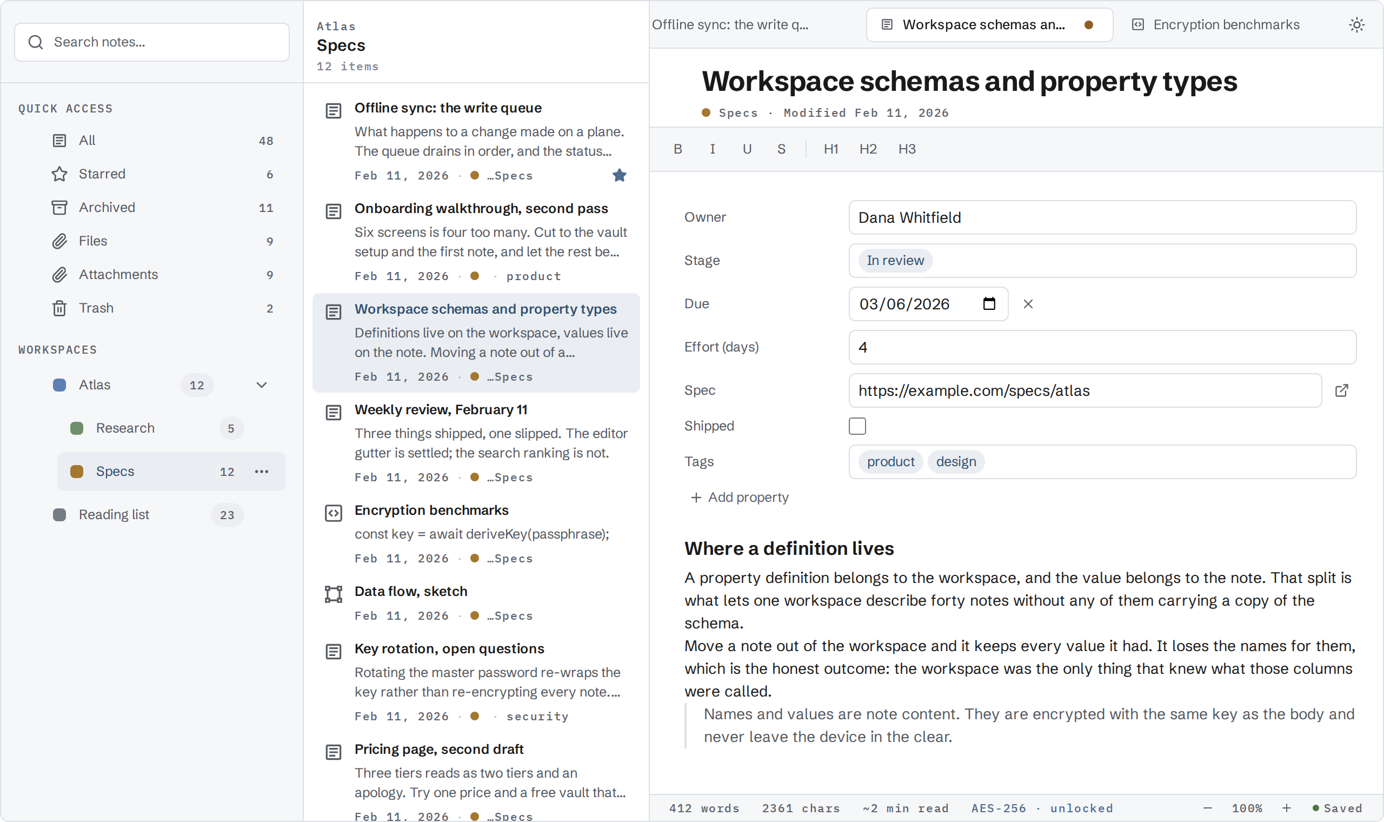Click Add property
The width and height of the screenshot is (1384, 822).
click(x=740, y=498)
